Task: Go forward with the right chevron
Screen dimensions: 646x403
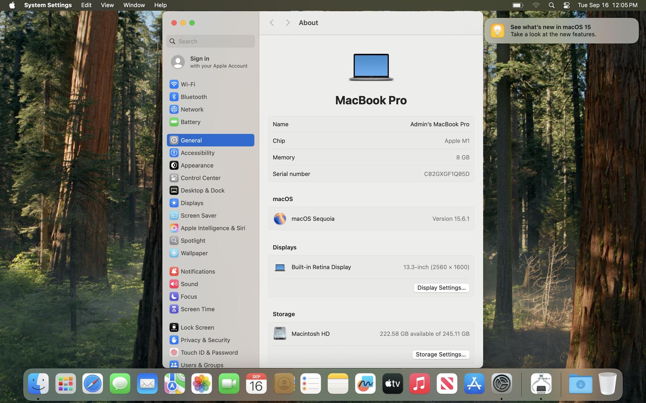Action: click(287, 23)
